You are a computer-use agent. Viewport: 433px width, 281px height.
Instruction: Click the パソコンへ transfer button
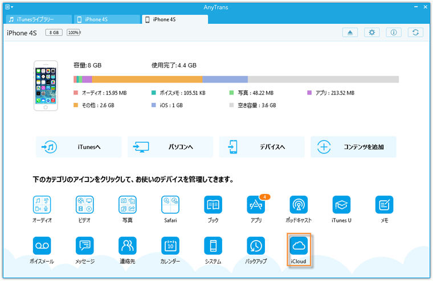point(170,147)
